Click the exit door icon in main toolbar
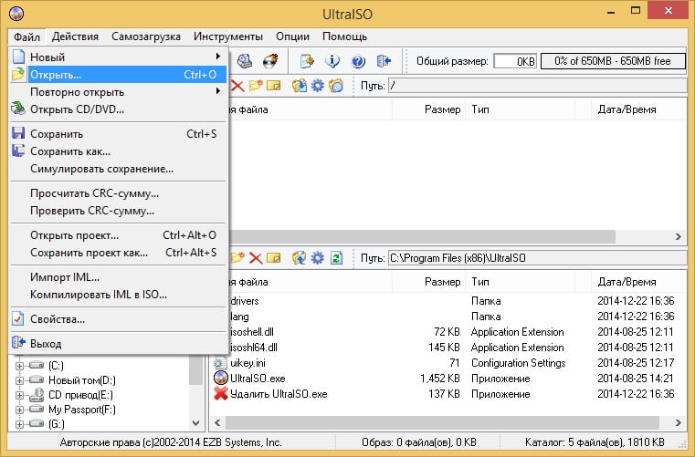 point(384,62)
